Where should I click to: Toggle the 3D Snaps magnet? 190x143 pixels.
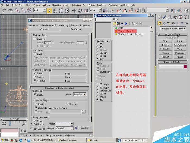pyautogui.click(x=119, y=11)
